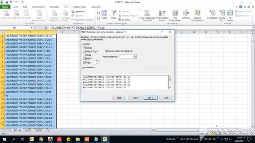Open Windows Start menu
Viewport: 255px width, 143px height.
point(4,139)
